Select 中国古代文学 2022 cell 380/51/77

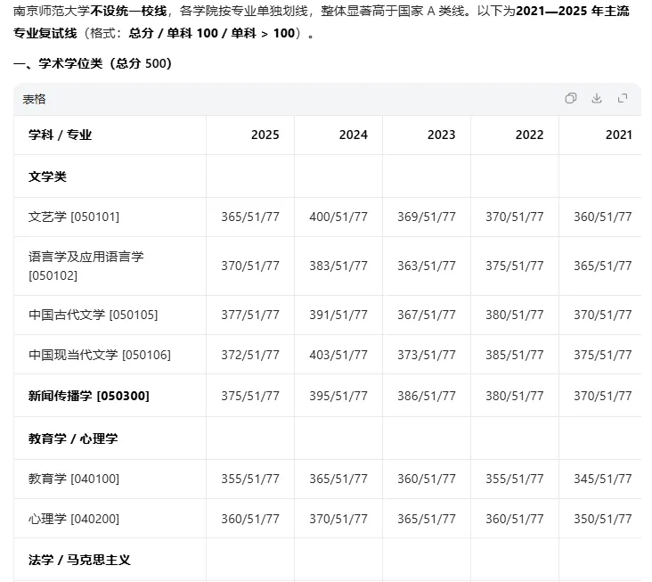[515, 315]
